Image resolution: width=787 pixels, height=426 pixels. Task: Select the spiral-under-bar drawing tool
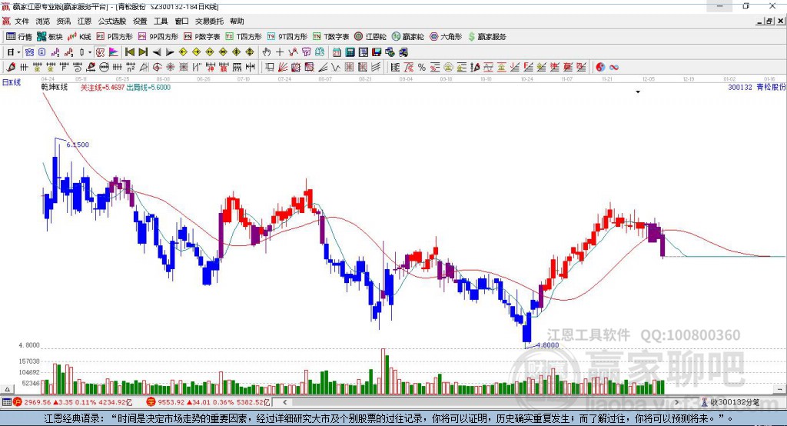[x=78, y=68]
